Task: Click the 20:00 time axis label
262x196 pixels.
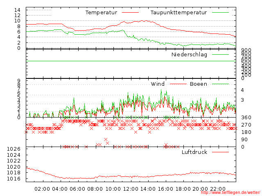Action: tap(200, 189)
